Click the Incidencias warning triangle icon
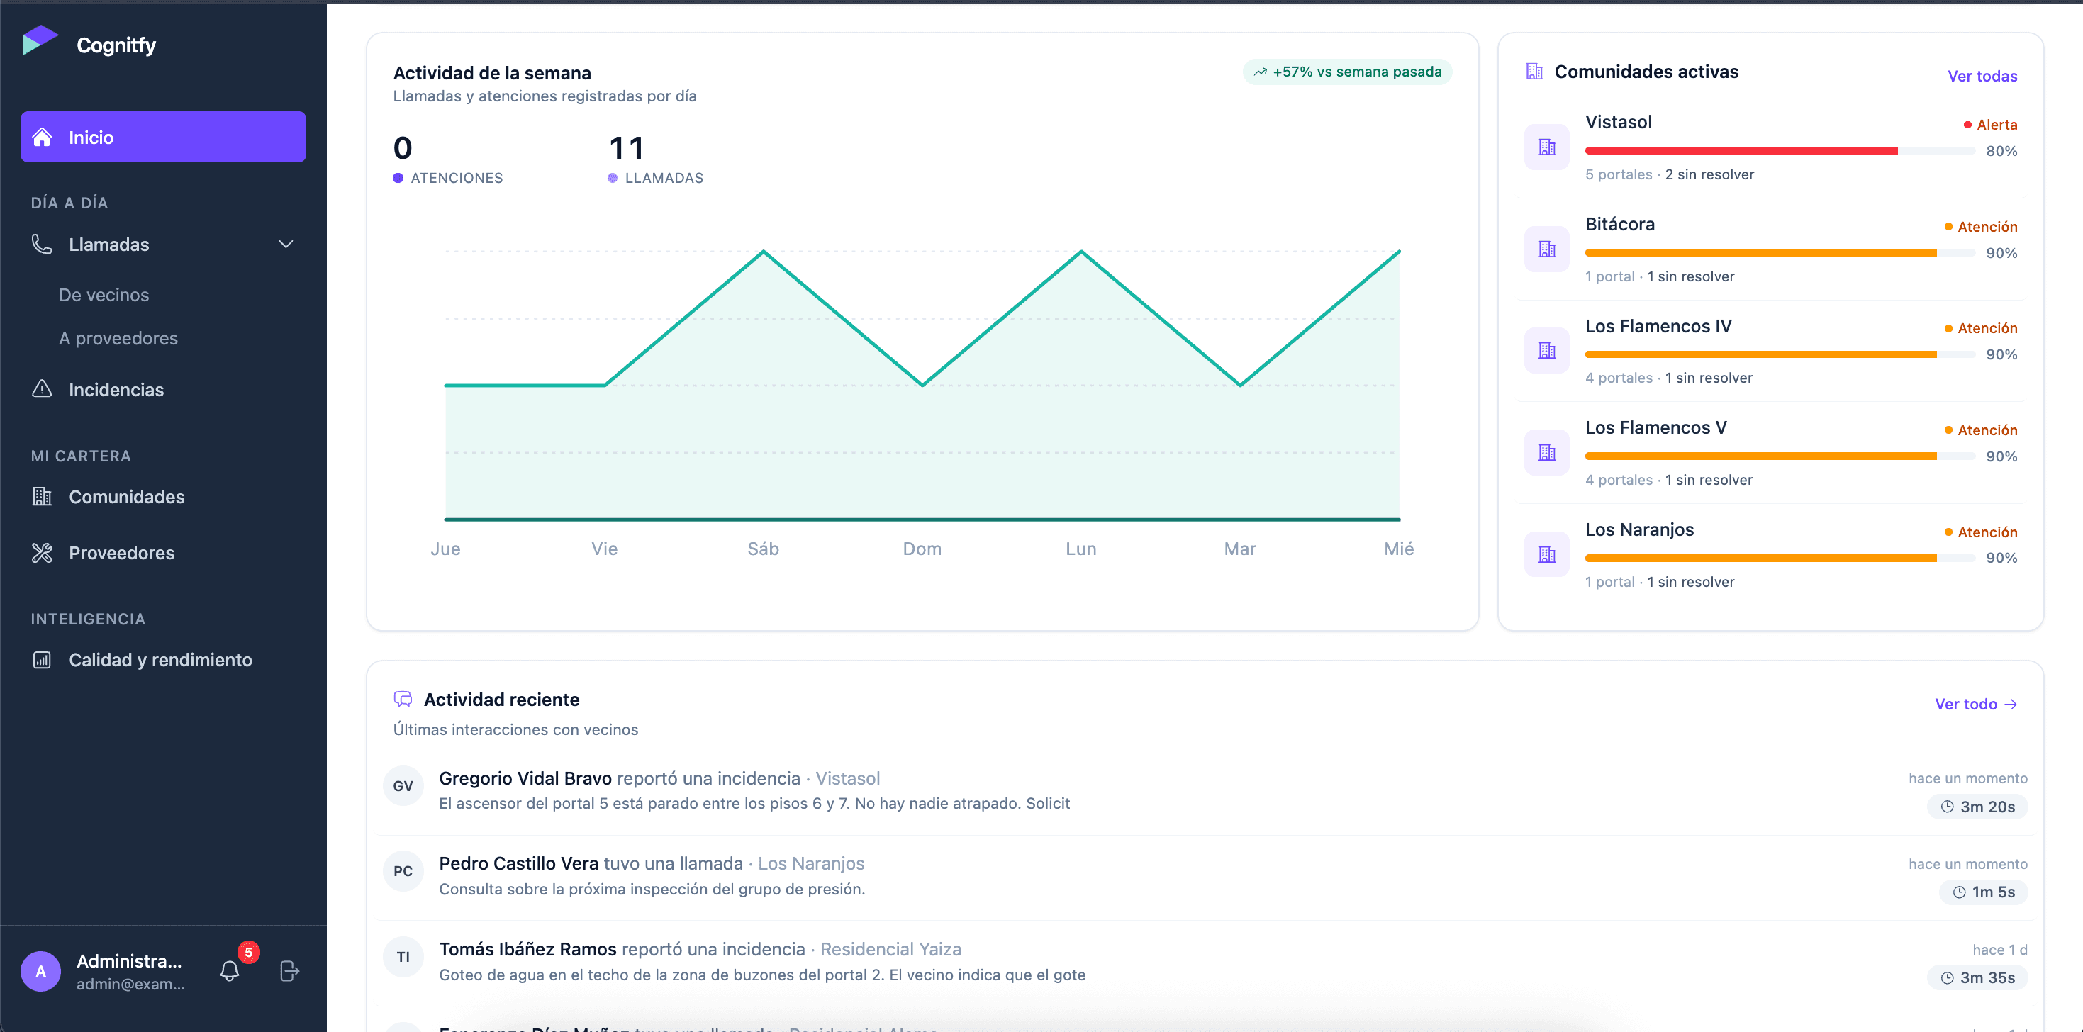Screen dimensions: 2083x1032 [42, 390]
